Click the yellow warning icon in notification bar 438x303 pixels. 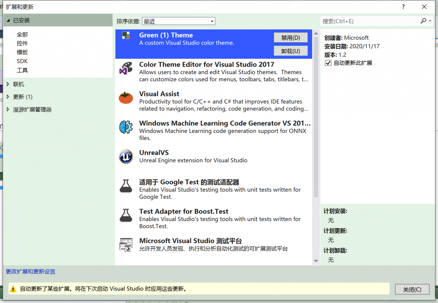click(x=13, y=289)
